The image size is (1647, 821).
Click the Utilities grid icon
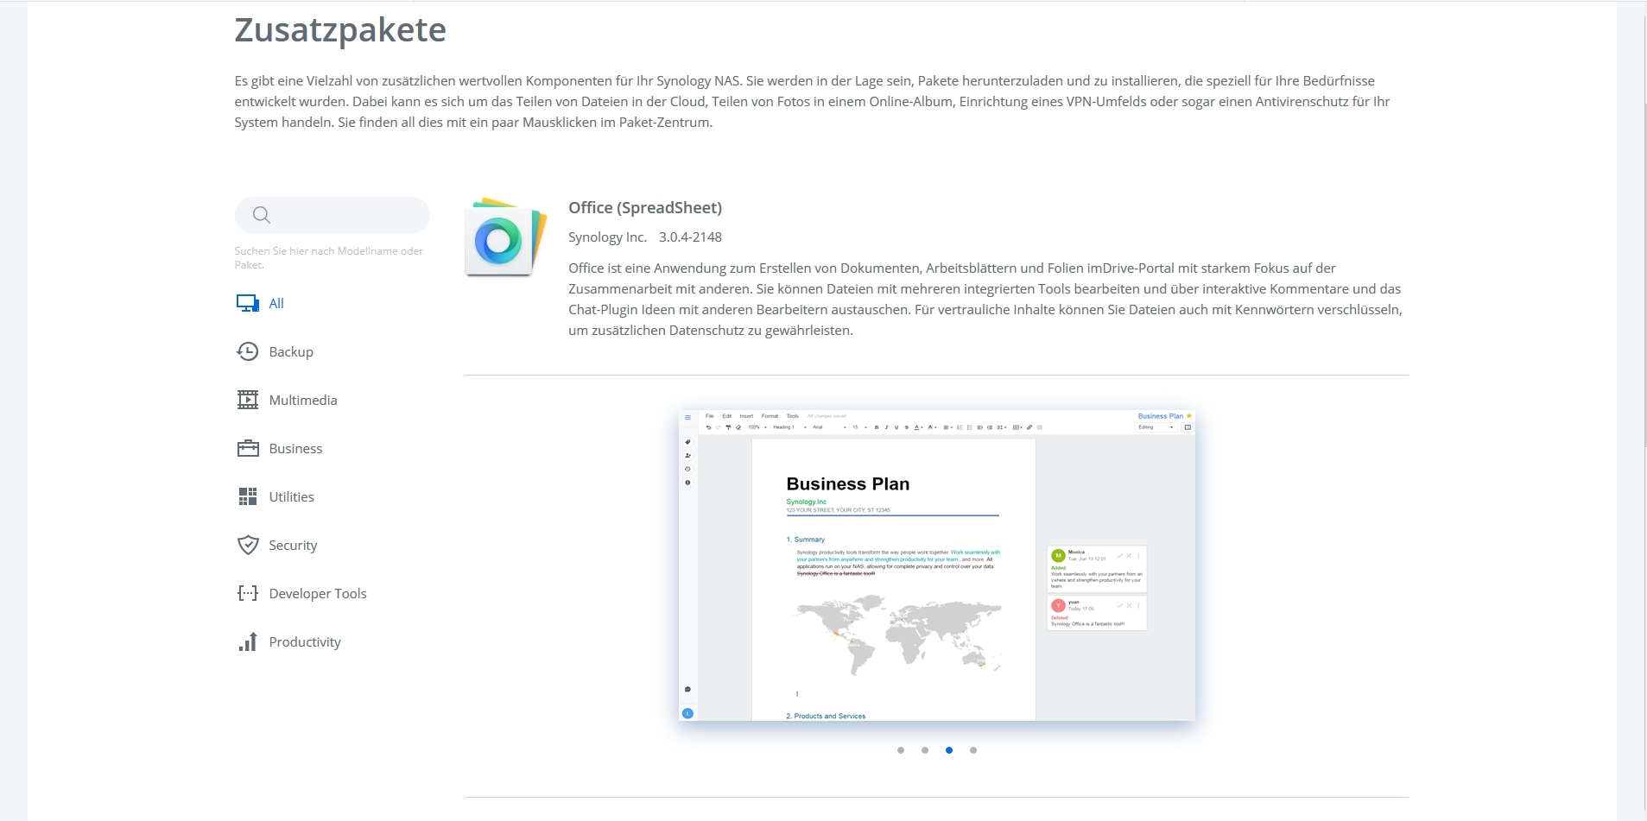click(x=248, y=496)
